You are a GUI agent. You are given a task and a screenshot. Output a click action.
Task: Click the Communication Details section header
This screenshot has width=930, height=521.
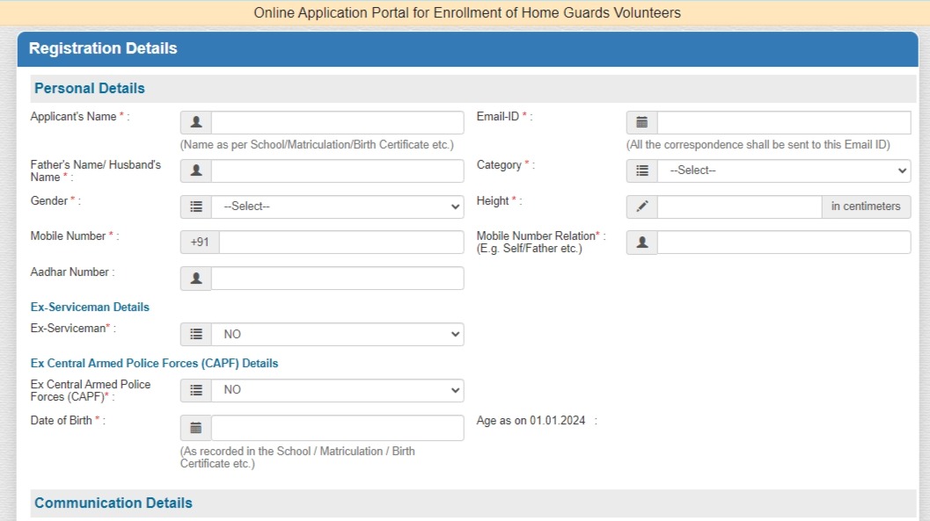point(113,502)
